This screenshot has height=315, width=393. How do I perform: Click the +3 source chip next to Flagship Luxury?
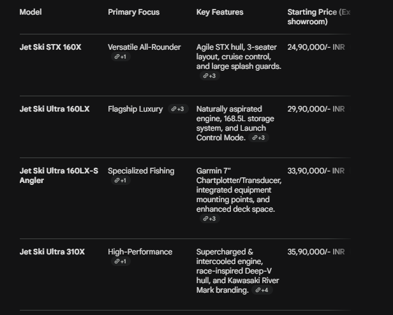[177, 109]
